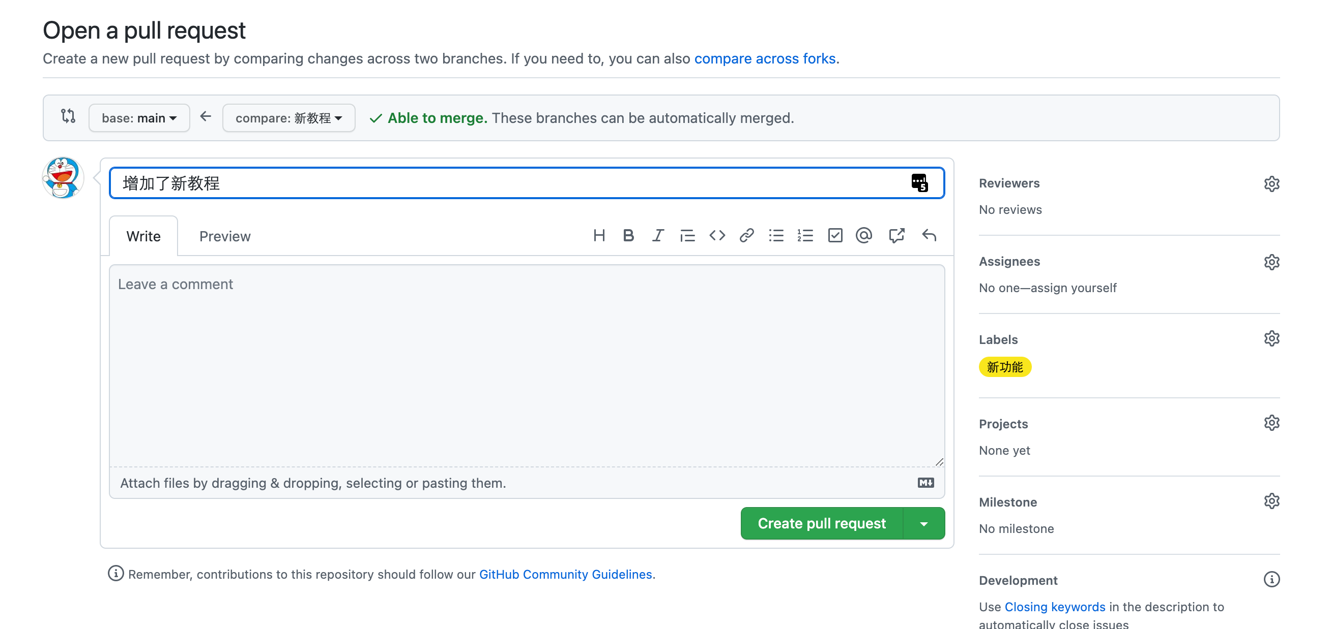
Task: Insert a bulleted list
Action: click(x=775, y=236)
